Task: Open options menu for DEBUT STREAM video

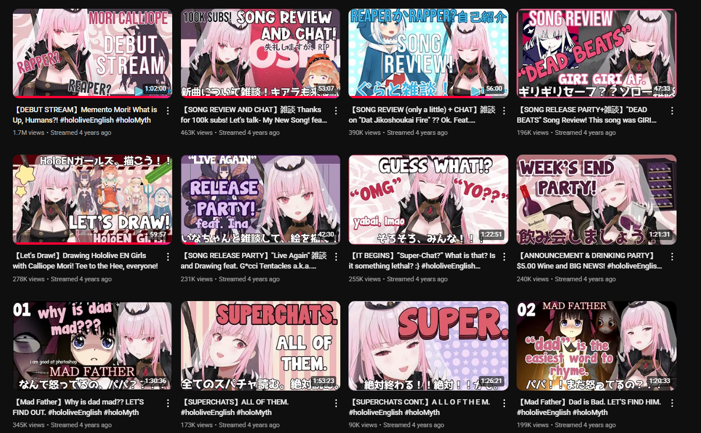Action: [x=168, y=110]
